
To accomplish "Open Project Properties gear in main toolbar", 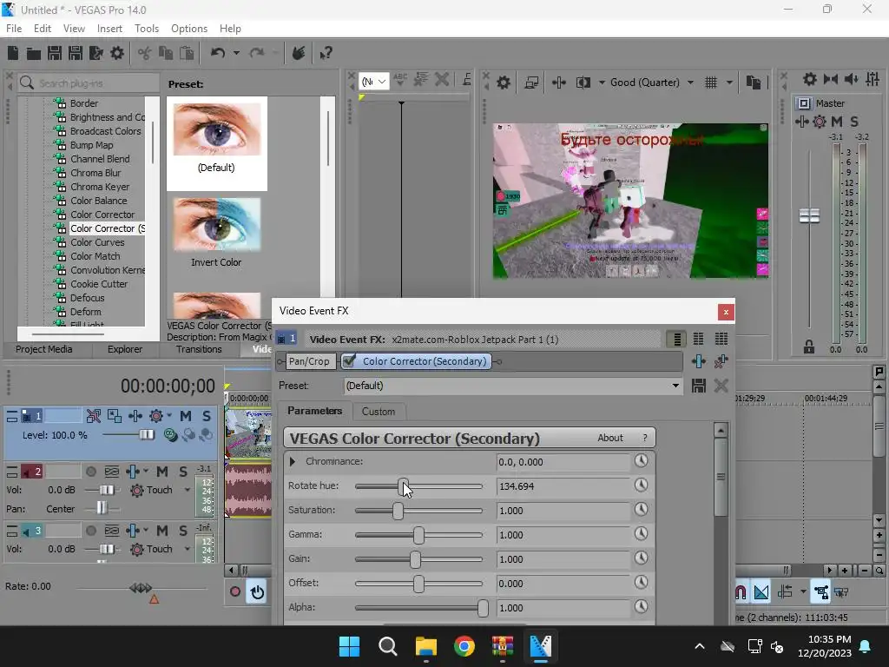I will 117,53.
